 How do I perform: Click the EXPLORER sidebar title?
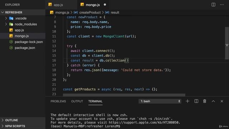(13, 5)
